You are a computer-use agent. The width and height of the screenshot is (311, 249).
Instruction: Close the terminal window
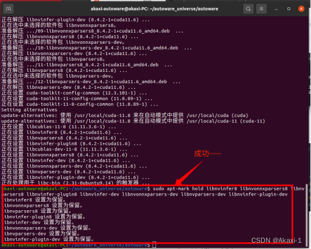click(x=301, y=9)
